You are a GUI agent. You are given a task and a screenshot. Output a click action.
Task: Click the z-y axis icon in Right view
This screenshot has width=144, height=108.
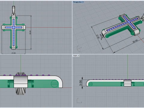[79, 100]
